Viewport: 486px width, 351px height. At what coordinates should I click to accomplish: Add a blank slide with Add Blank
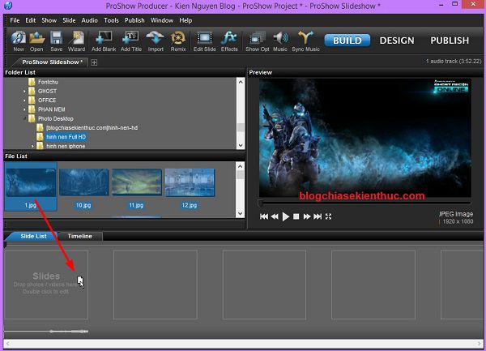[x=104, y=41]
